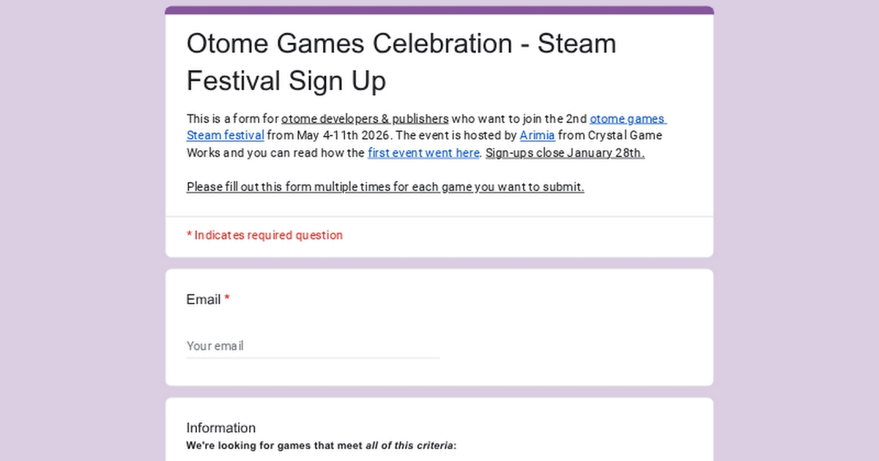Click underlined "otome developers & publishers" text
879x461 pixels.
point(365,119)
